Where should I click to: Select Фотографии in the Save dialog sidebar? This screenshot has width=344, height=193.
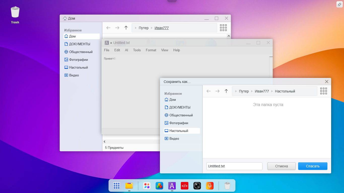(x=182, y=123)
